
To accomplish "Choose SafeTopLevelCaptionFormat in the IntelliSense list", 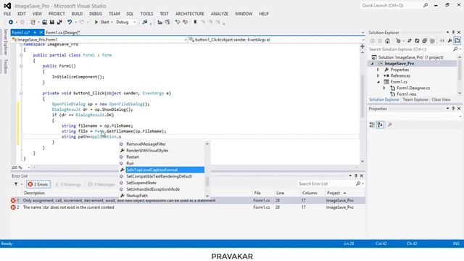I will (x=162, y=170).
